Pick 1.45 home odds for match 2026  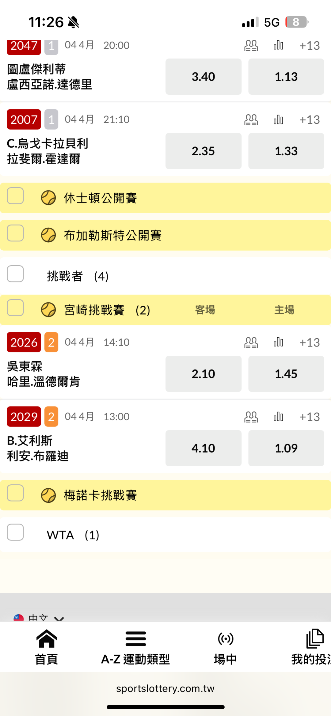(286, 374)
